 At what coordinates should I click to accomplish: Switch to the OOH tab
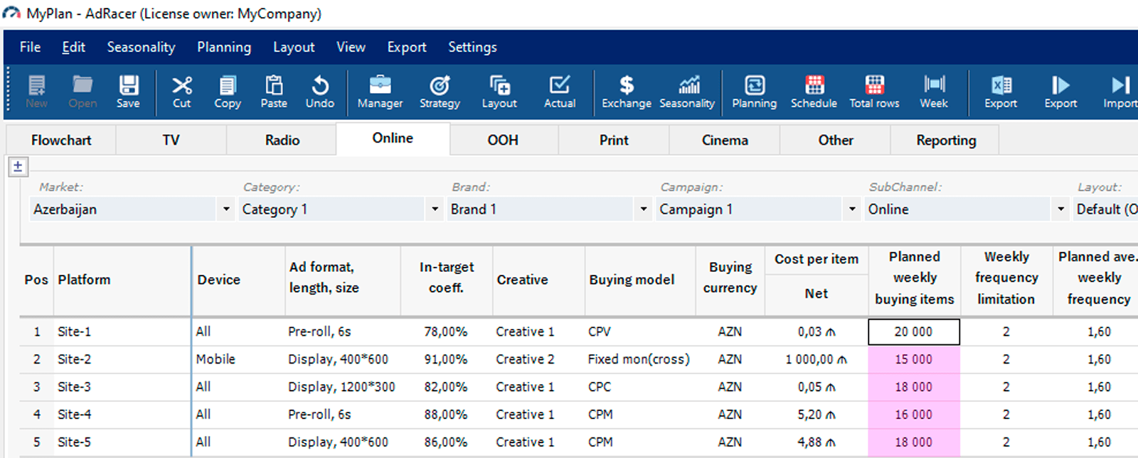click(503, 140)
